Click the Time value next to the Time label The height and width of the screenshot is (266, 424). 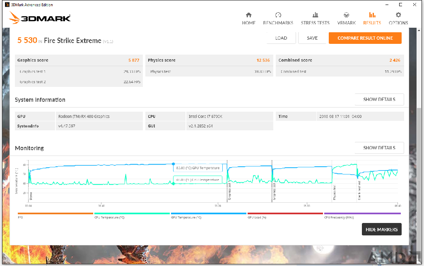pos(340,116)
